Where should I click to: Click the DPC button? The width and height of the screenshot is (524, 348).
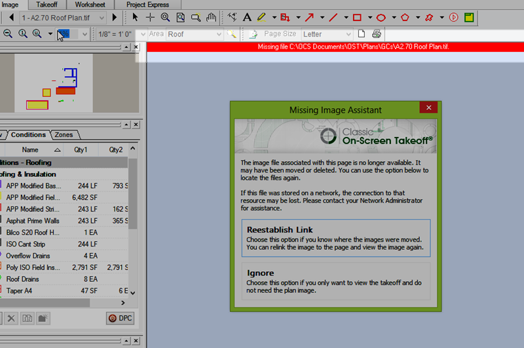(121, 319)
